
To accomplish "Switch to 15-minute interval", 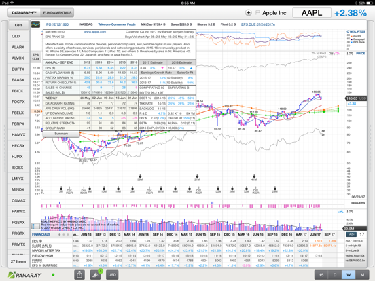I will 321,275.
